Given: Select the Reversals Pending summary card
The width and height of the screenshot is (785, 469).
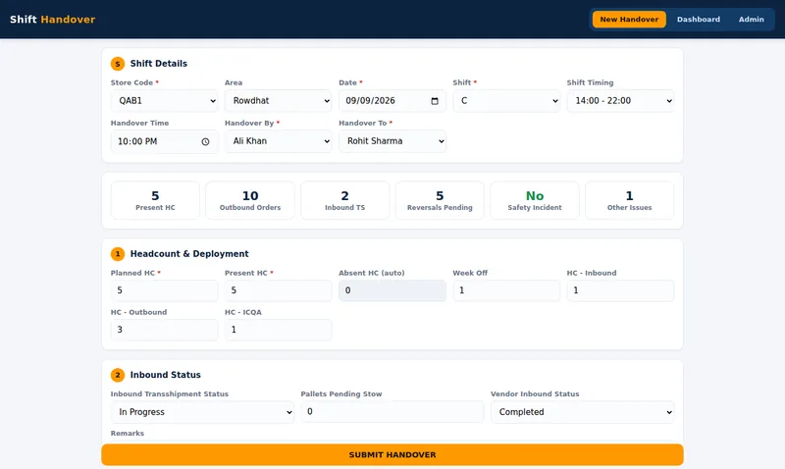Looking at the screenshot, I should pyautogui.click(x=440, y=200).
